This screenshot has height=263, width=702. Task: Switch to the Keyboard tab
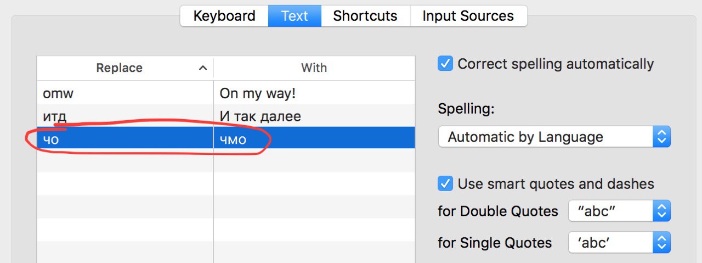pyautogui.click(x=224, y=16)
